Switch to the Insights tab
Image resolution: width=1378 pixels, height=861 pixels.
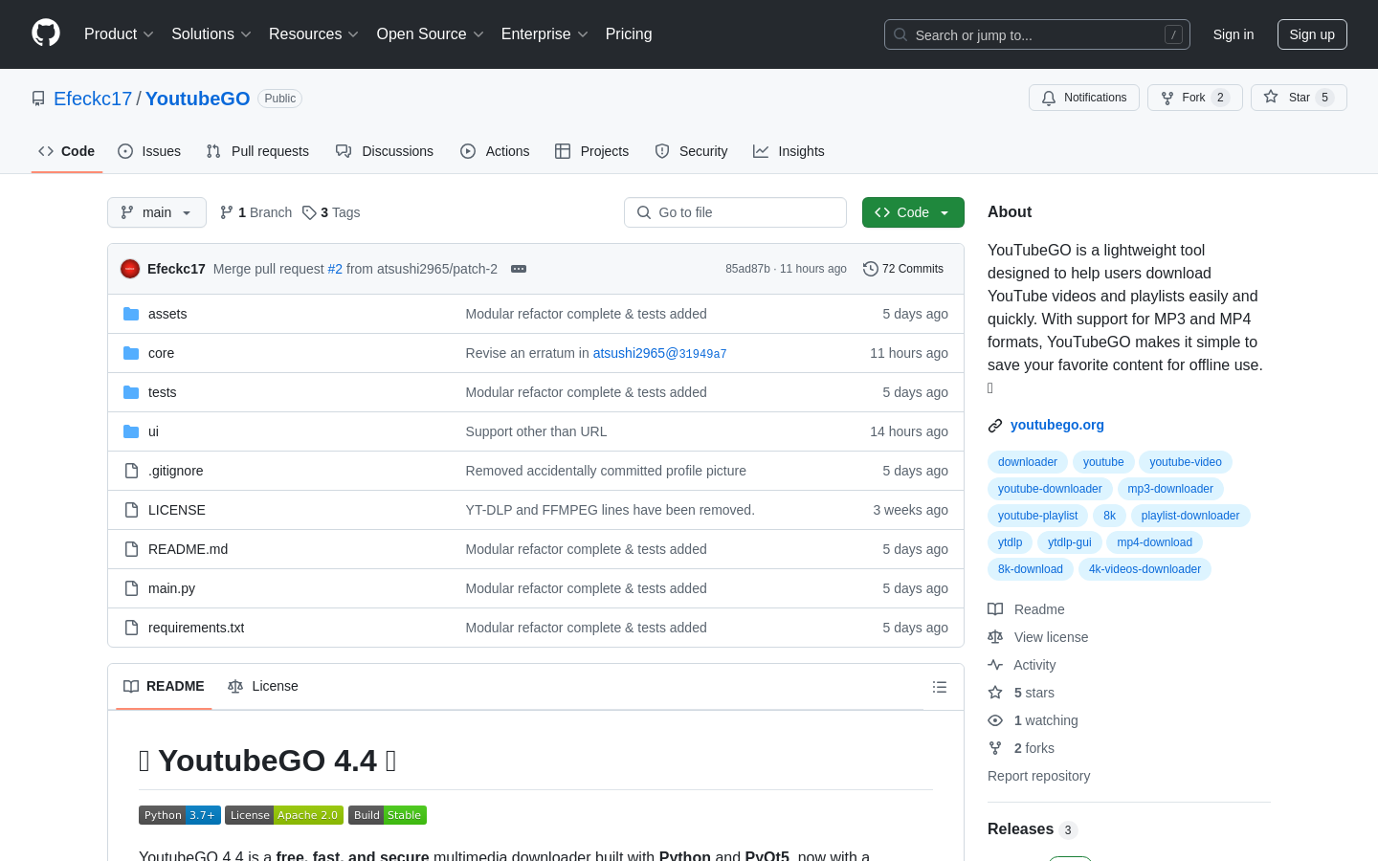pyautogui.click(x=789, y=151)
